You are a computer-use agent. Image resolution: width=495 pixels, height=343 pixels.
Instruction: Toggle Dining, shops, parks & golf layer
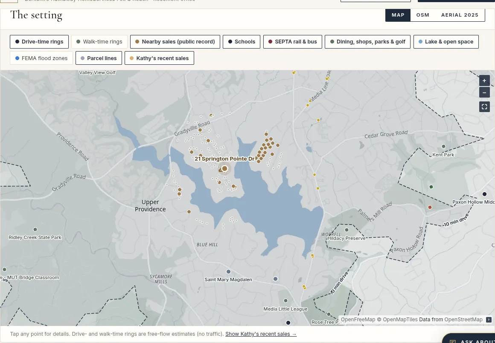367,42
